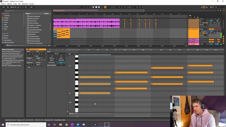Viewport: 226px width, 127px height.
Task: Open the Windows Start menu
Action: [x=3, y=125]
